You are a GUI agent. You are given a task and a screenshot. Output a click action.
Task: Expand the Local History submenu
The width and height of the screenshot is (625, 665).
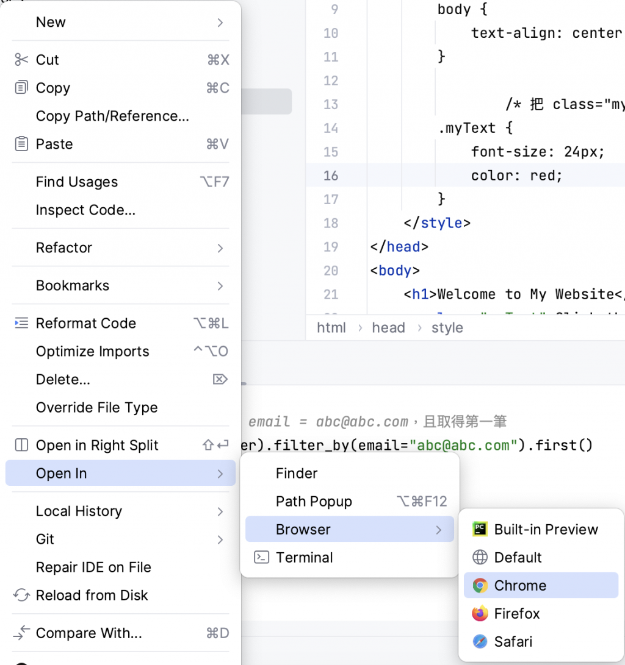tap(220, 511)
